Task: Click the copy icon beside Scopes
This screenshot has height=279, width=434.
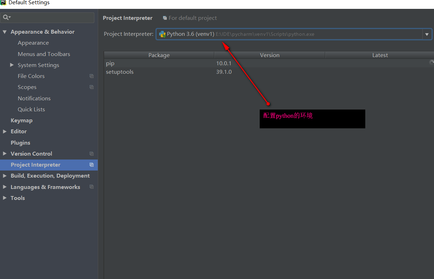Action: coord(91,87)
